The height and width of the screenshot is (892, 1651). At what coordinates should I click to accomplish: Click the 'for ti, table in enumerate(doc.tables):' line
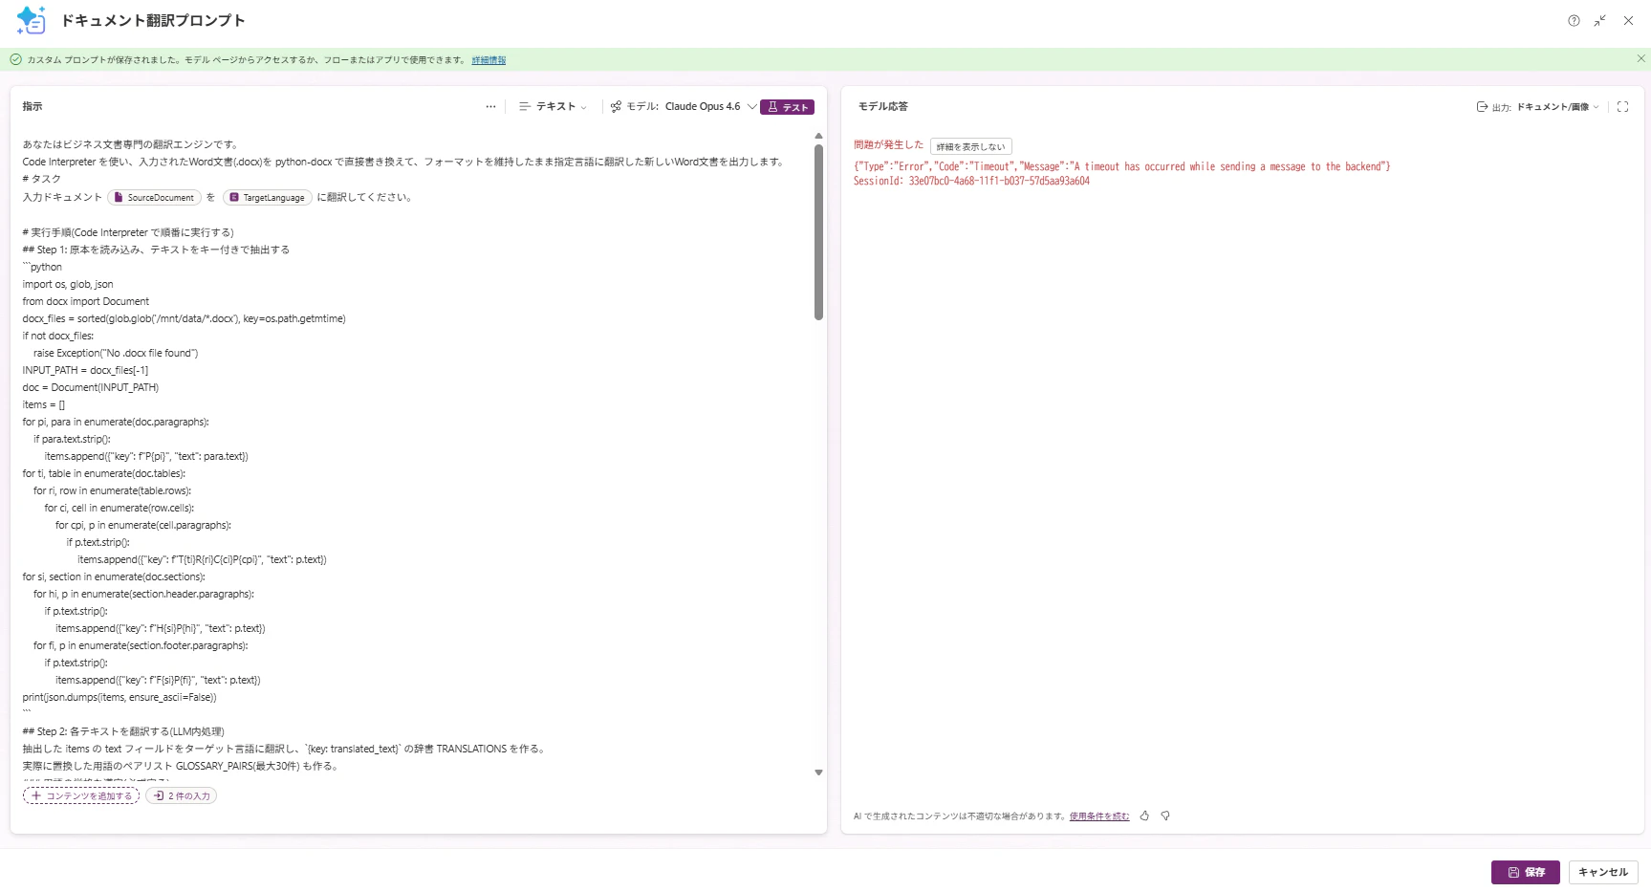click(x=104, y=473)
